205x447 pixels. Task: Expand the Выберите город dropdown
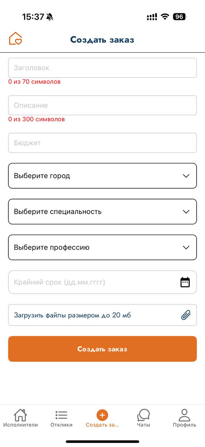[x=102, y=176]
